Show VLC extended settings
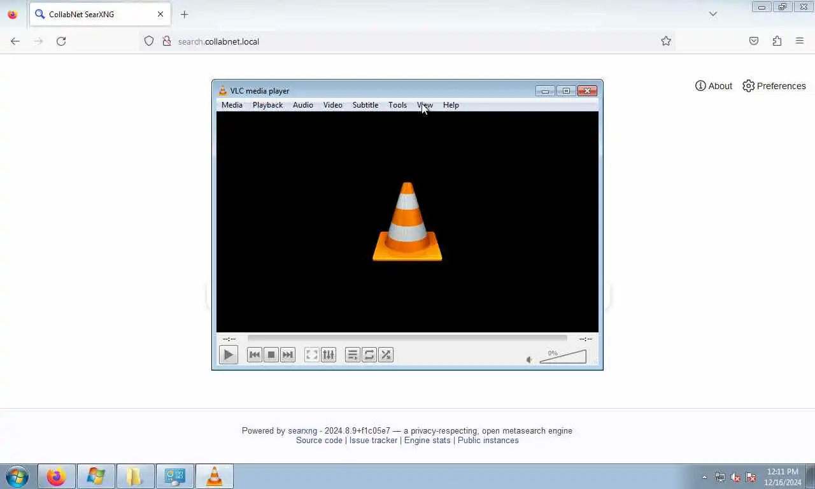Screen dimensions: 815x489 [329, 355]
